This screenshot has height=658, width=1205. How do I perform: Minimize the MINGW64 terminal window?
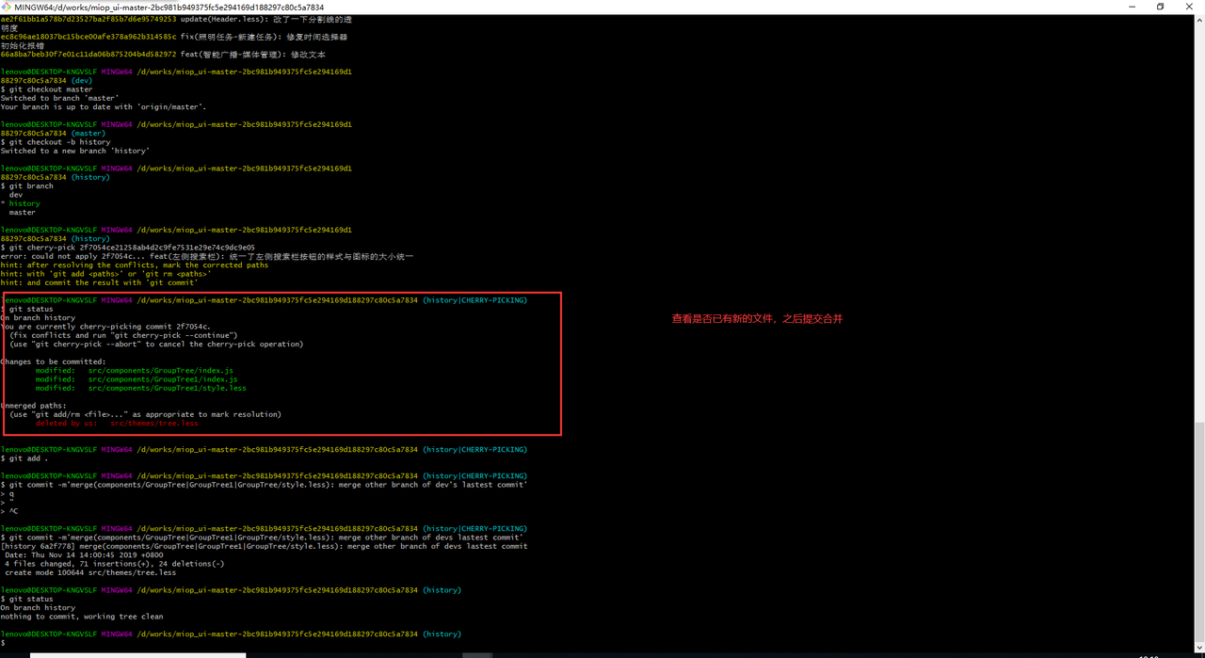click(x=1134, y=7)
